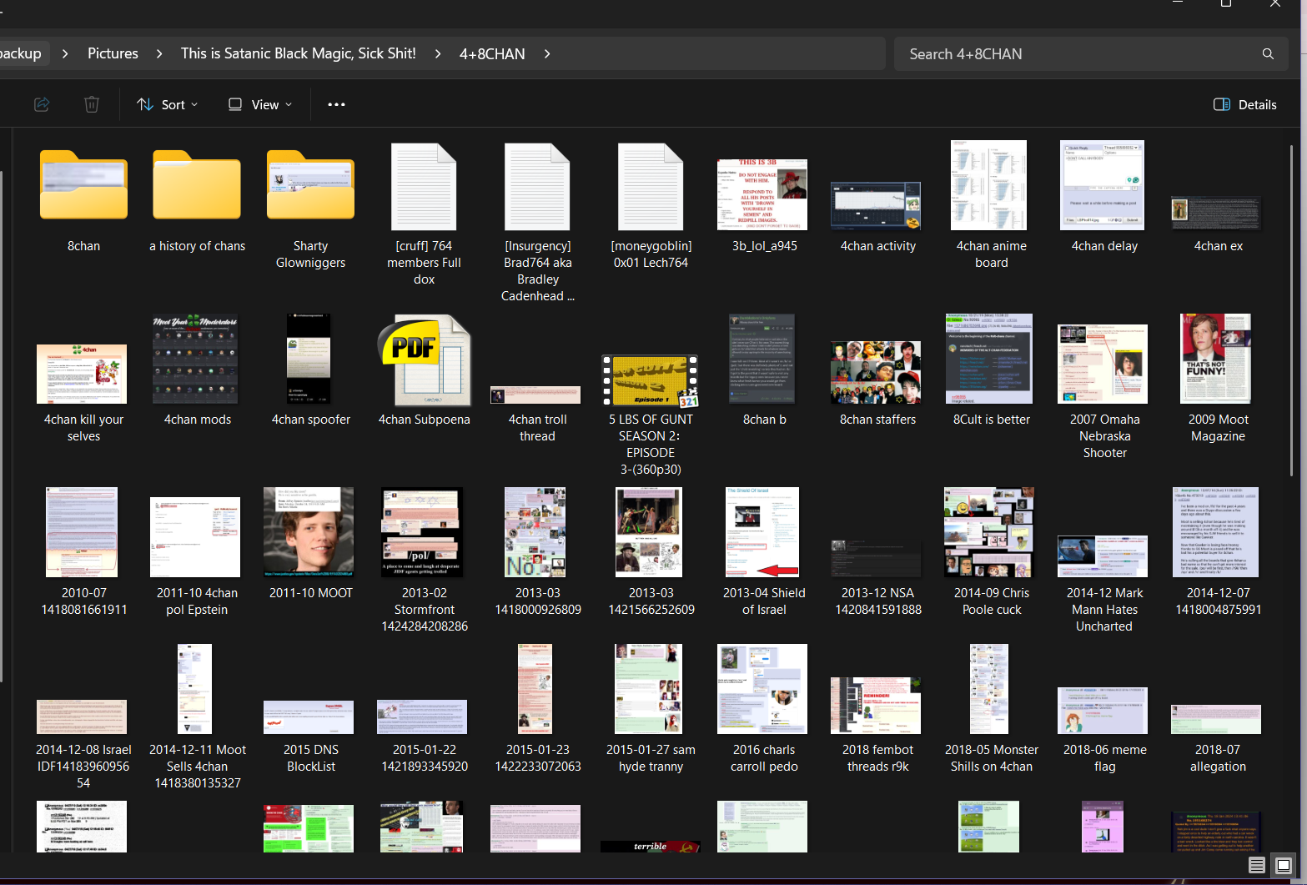Select the '2015 DNS BlockList' image thumbnail

coord(309,717)
